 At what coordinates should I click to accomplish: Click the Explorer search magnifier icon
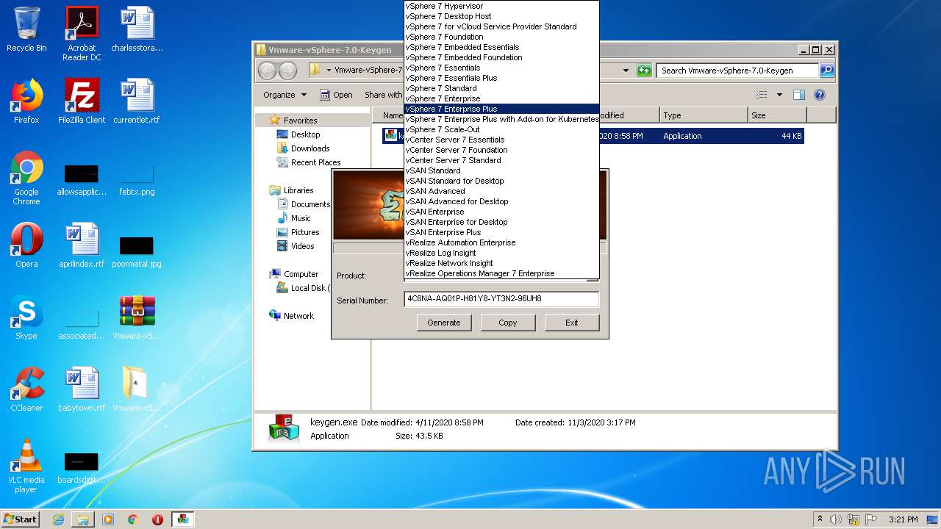827,71
